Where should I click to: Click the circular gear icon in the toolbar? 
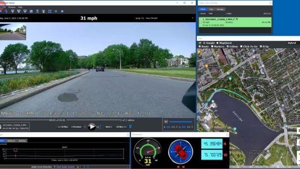56,11
